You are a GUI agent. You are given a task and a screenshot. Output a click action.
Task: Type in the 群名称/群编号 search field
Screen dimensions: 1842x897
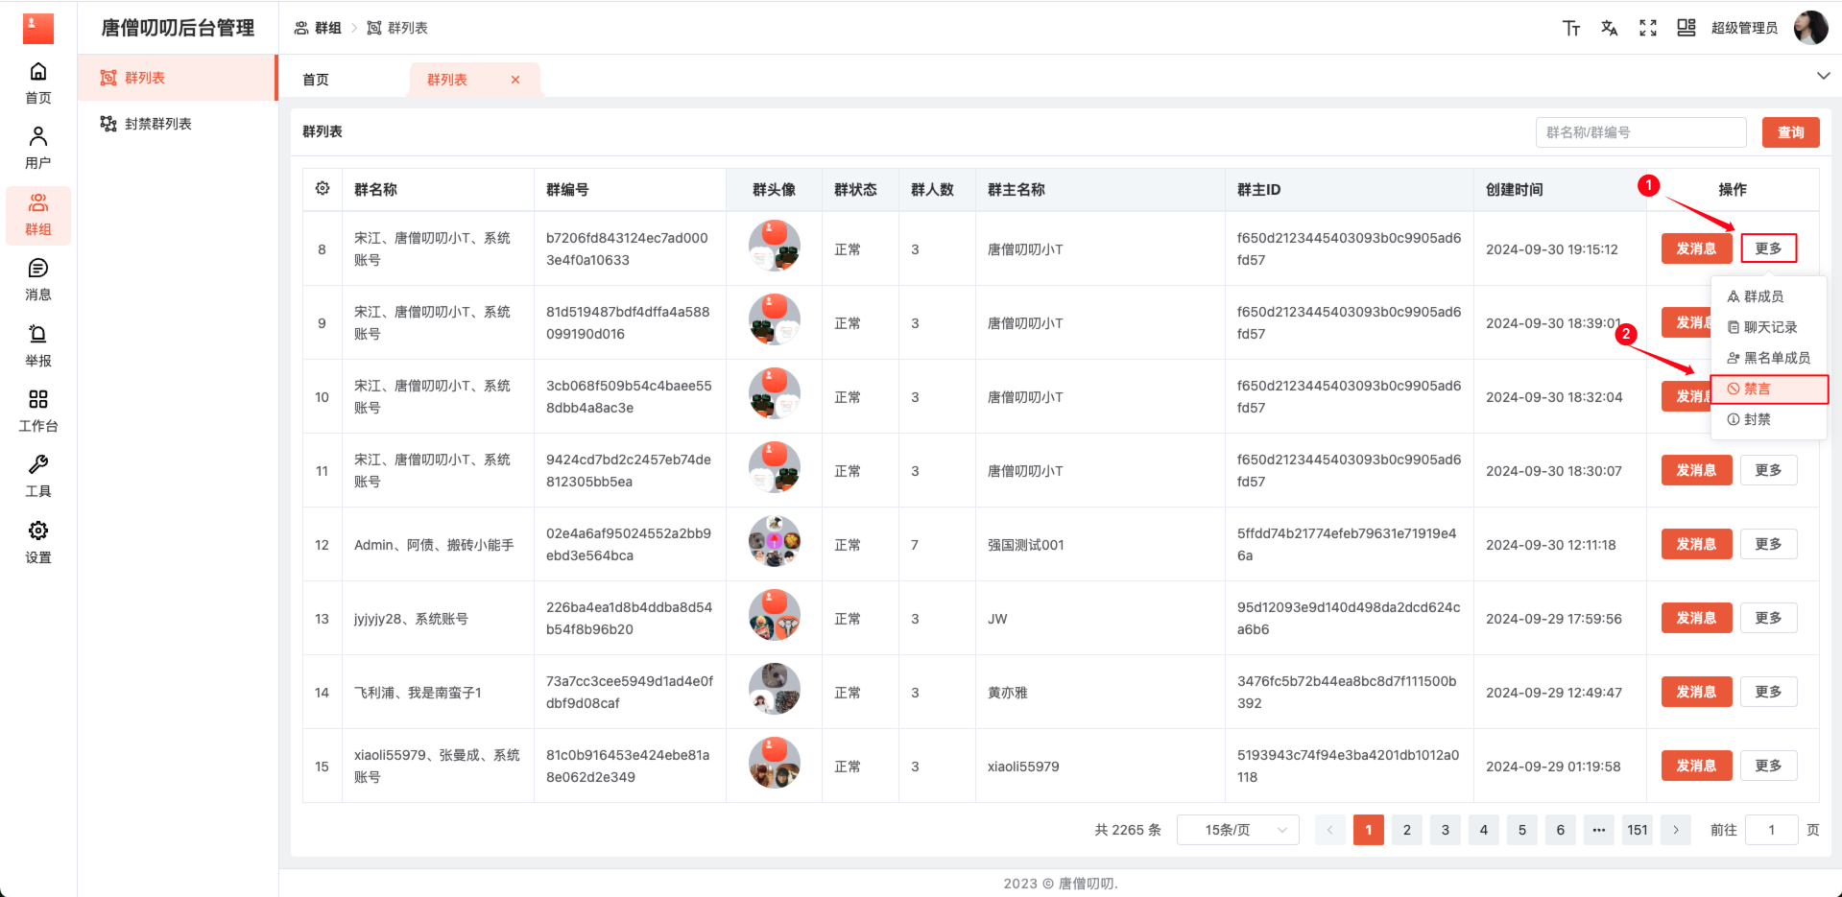(x=1640, y=132)
